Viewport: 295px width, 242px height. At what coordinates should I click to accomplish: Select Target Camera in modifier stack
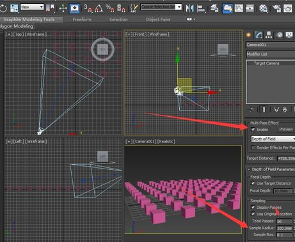pos(266,63)
